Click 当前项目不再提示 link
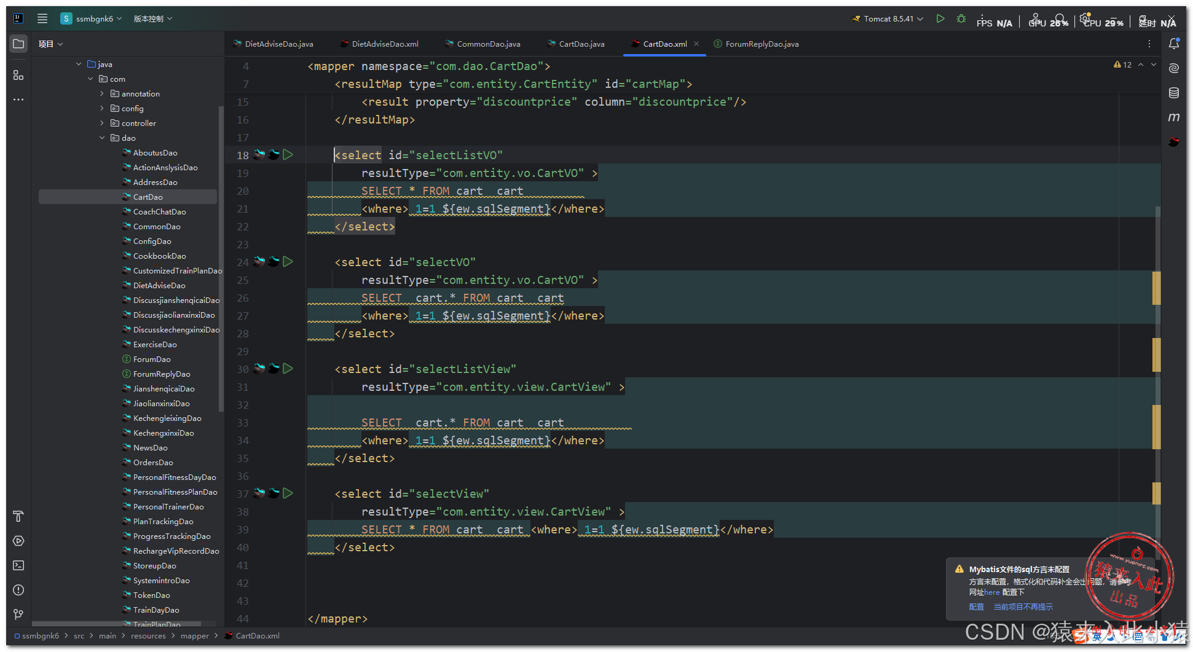Image resolution: width=1193 pixels, height=652 pixels. pos(1023,607)
